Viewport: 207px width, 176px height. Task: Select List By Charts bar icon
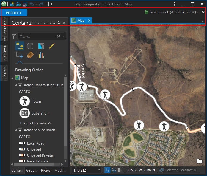click(x=41, y=55)
